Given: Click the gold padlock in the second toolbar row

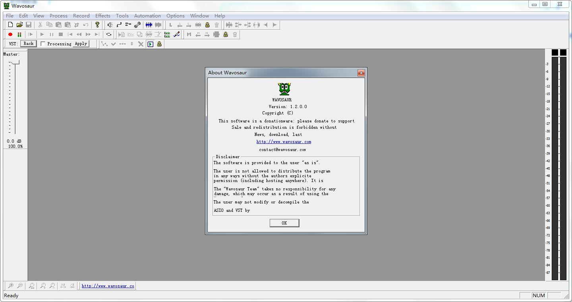Looking at the screenshot, I should pyautogui.click(x=226, y=35).
